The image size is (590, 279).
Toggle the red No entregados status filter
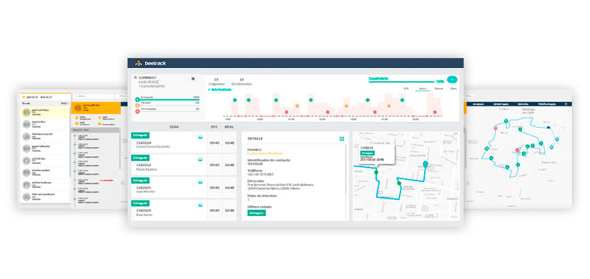click(137, 110)
